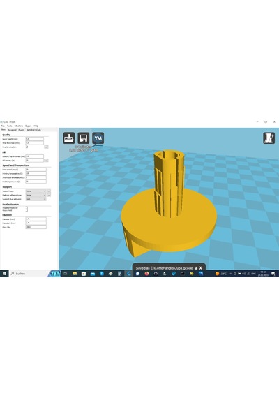Toggle the Enable retraction checkbox
Viewport: 279px width, 398px height.
pyautogui.click(x=27, y=147)
